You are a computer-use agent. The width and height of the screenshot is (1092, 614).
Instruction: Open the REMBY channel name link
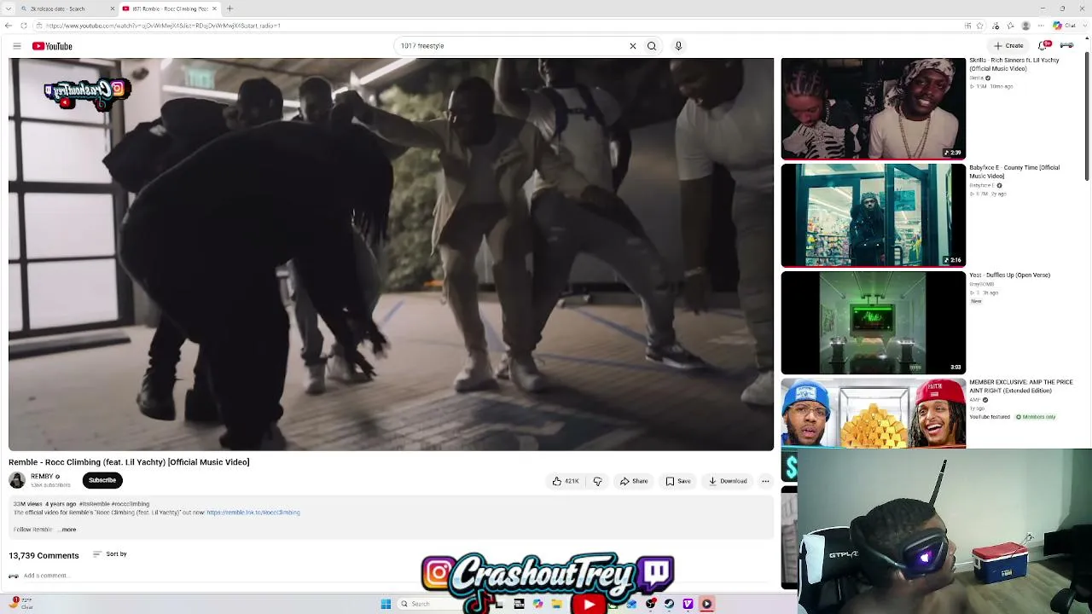click(42, 477)
